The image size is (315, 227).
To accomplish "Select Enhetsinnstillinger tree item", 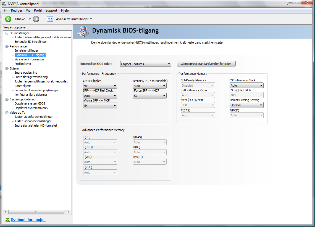I will (x=26, y=50).
